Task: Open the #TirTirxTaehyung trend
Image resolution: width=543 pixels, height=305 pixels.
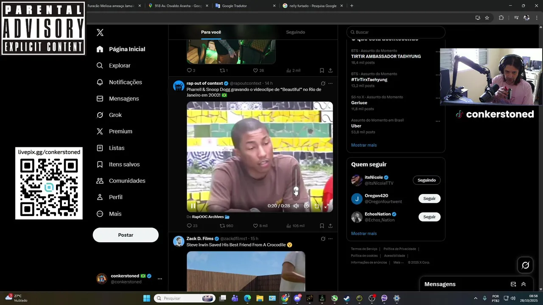Action: click(369, 80)
